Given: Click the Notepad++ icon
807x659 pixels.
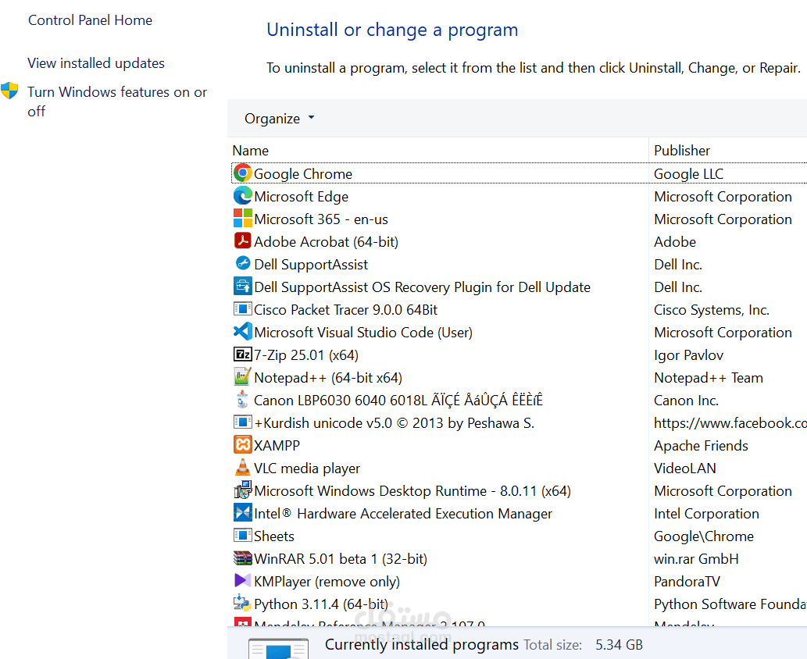Looking at the screenshot, I should 242,376.
